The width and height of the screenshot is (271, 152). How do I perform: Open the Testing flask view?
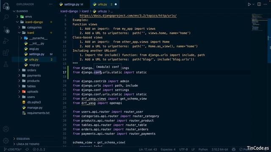6,64
